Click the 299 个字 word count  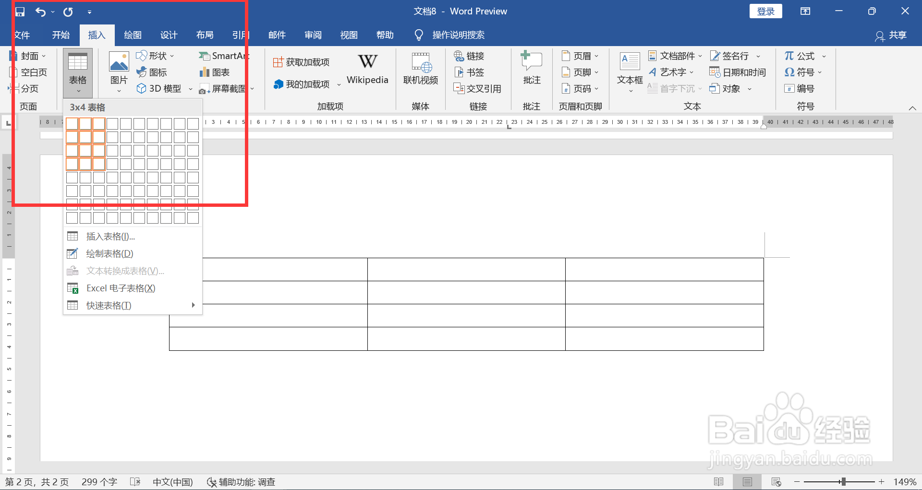(99, 481)
